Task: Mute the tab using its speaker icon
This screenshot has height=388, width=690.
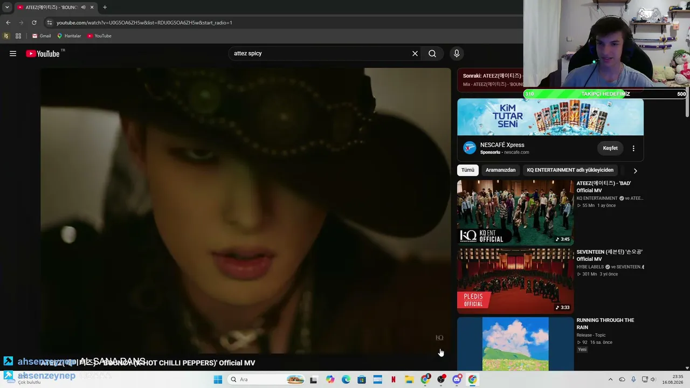Action: [83, 7]
